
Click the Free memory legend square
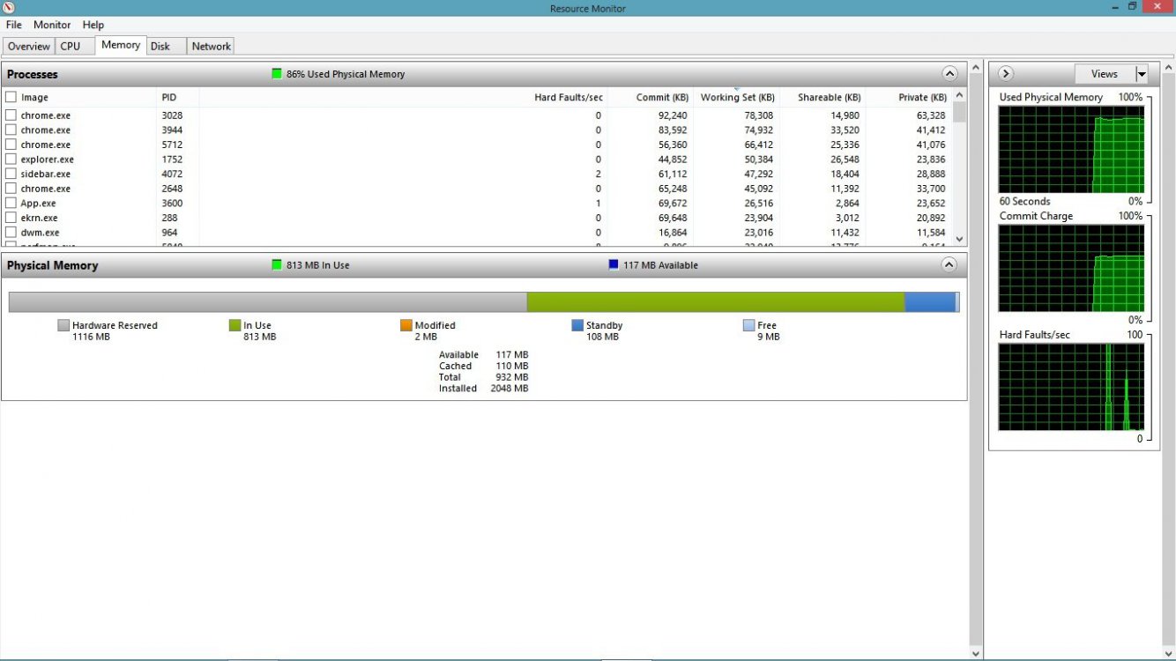click(x=748, y=325)
